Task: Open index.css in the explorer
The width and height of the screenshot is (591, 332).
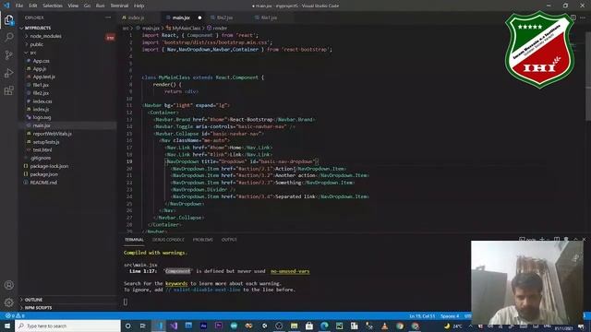Action: coord(42,101)
